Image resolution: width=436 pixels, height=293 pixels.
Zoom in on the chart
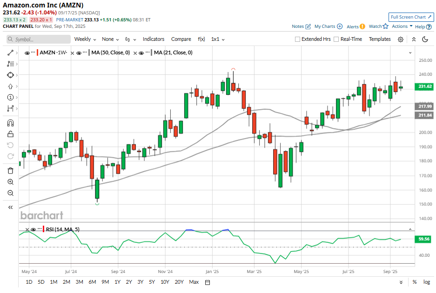click(9, 182)
